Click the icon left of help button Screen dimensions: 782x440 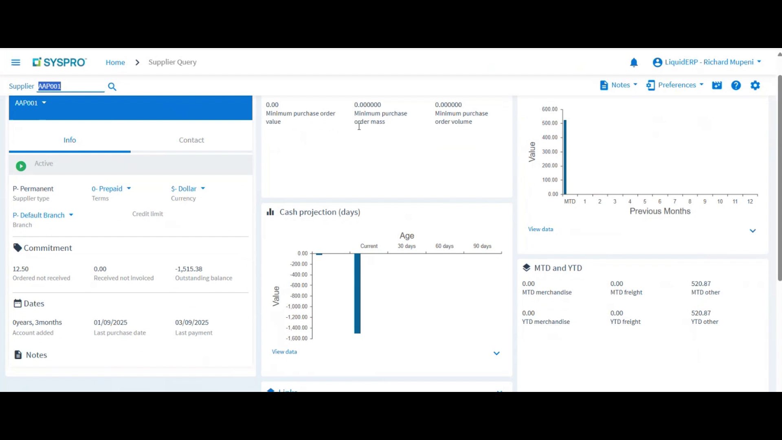717,85
